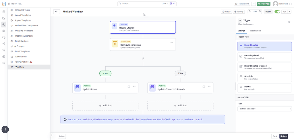Click Add Step under the Yes branch
The image size is (294, 140).
(x=105, y=105)
